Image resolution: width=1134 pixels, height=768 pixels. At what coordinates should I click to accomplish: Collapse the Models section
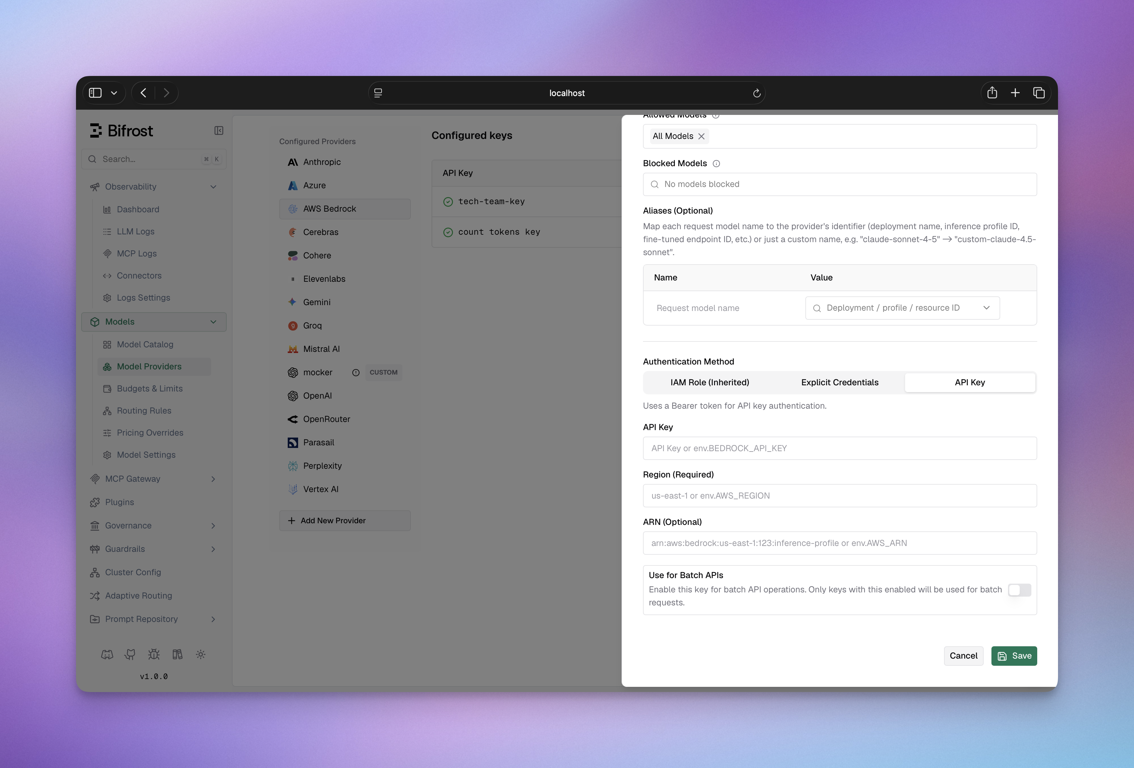[x=213, y=322]
